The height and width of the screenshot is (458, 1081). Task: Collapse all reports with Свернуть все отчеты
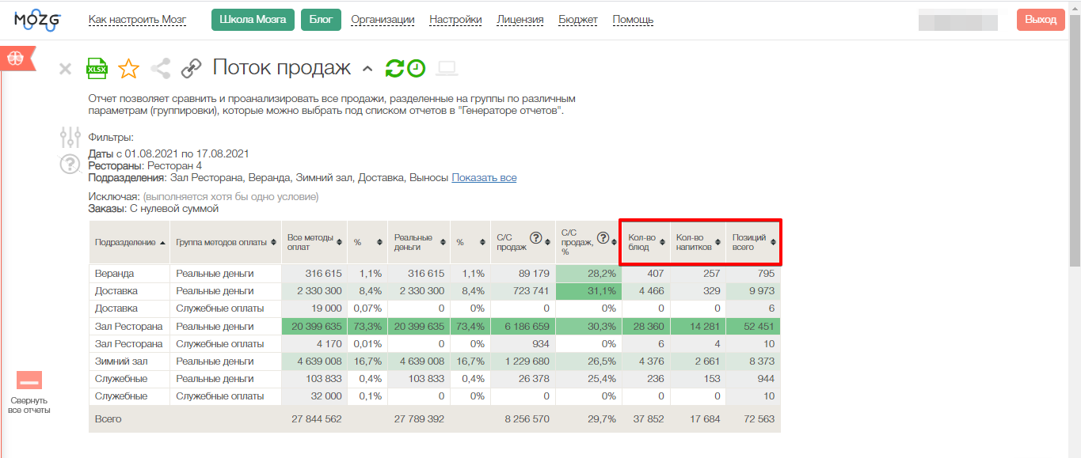tap(29, 393)
